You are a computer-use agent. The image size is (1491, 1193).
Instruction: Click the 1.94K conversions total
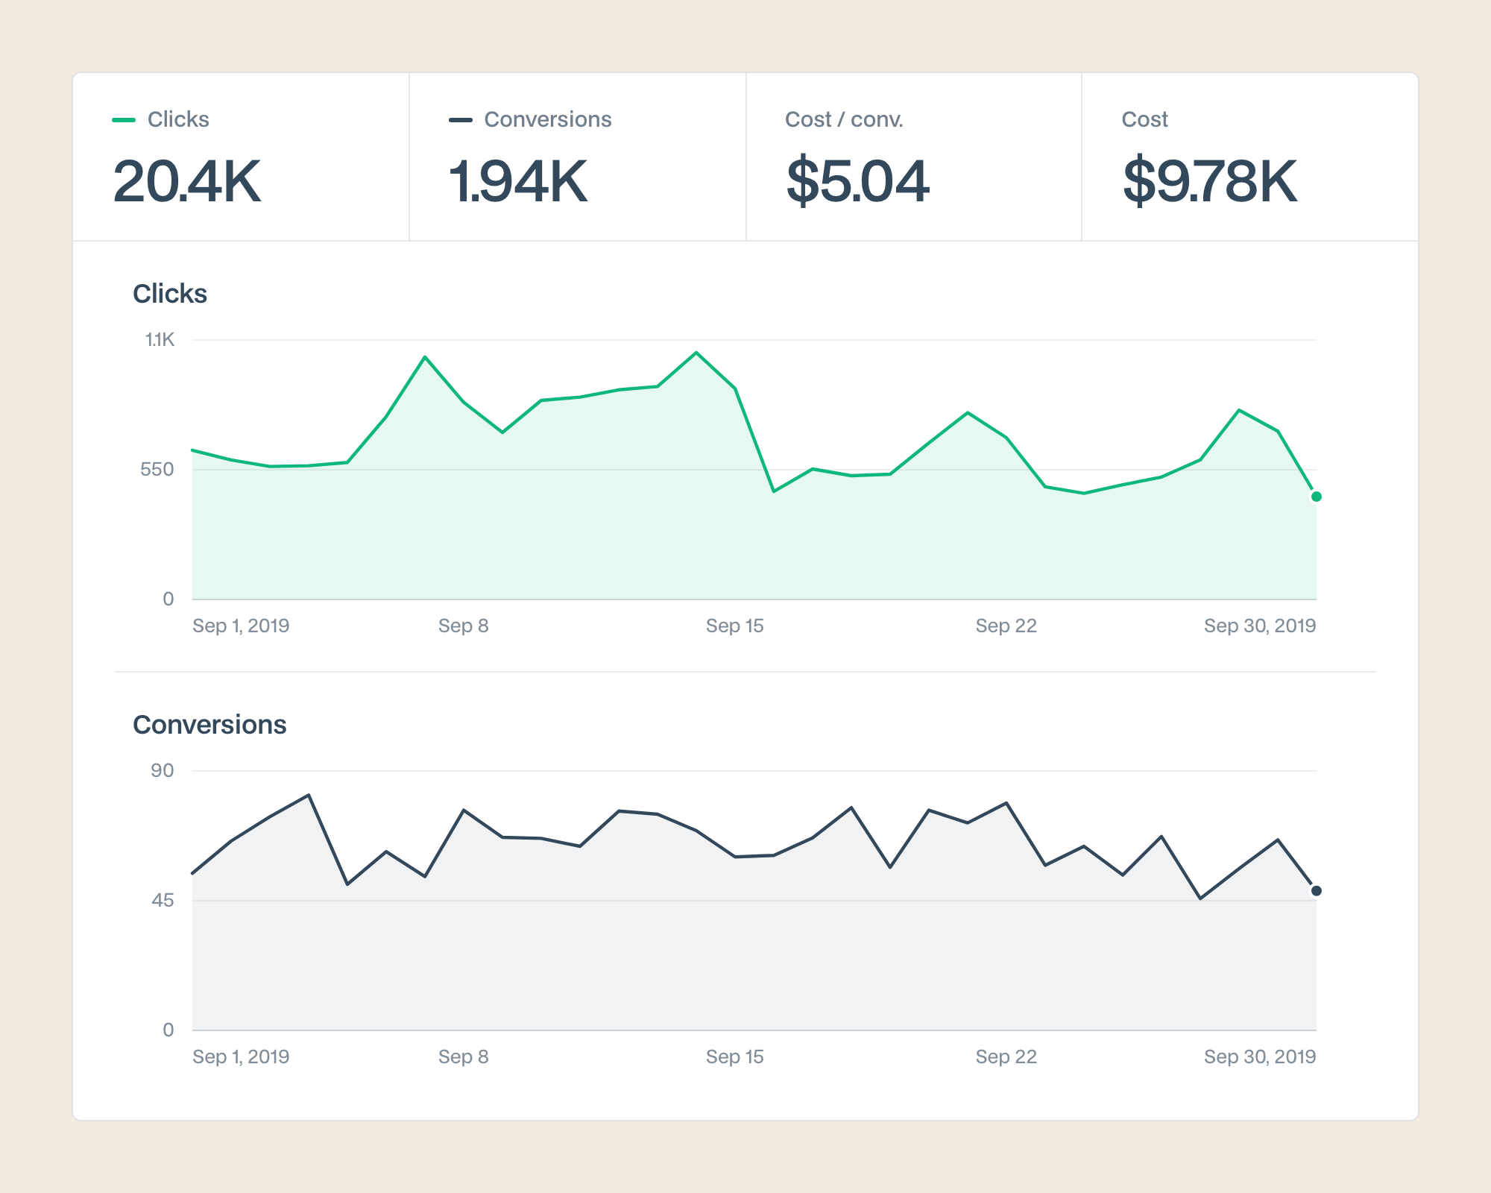tap(518, 181)
